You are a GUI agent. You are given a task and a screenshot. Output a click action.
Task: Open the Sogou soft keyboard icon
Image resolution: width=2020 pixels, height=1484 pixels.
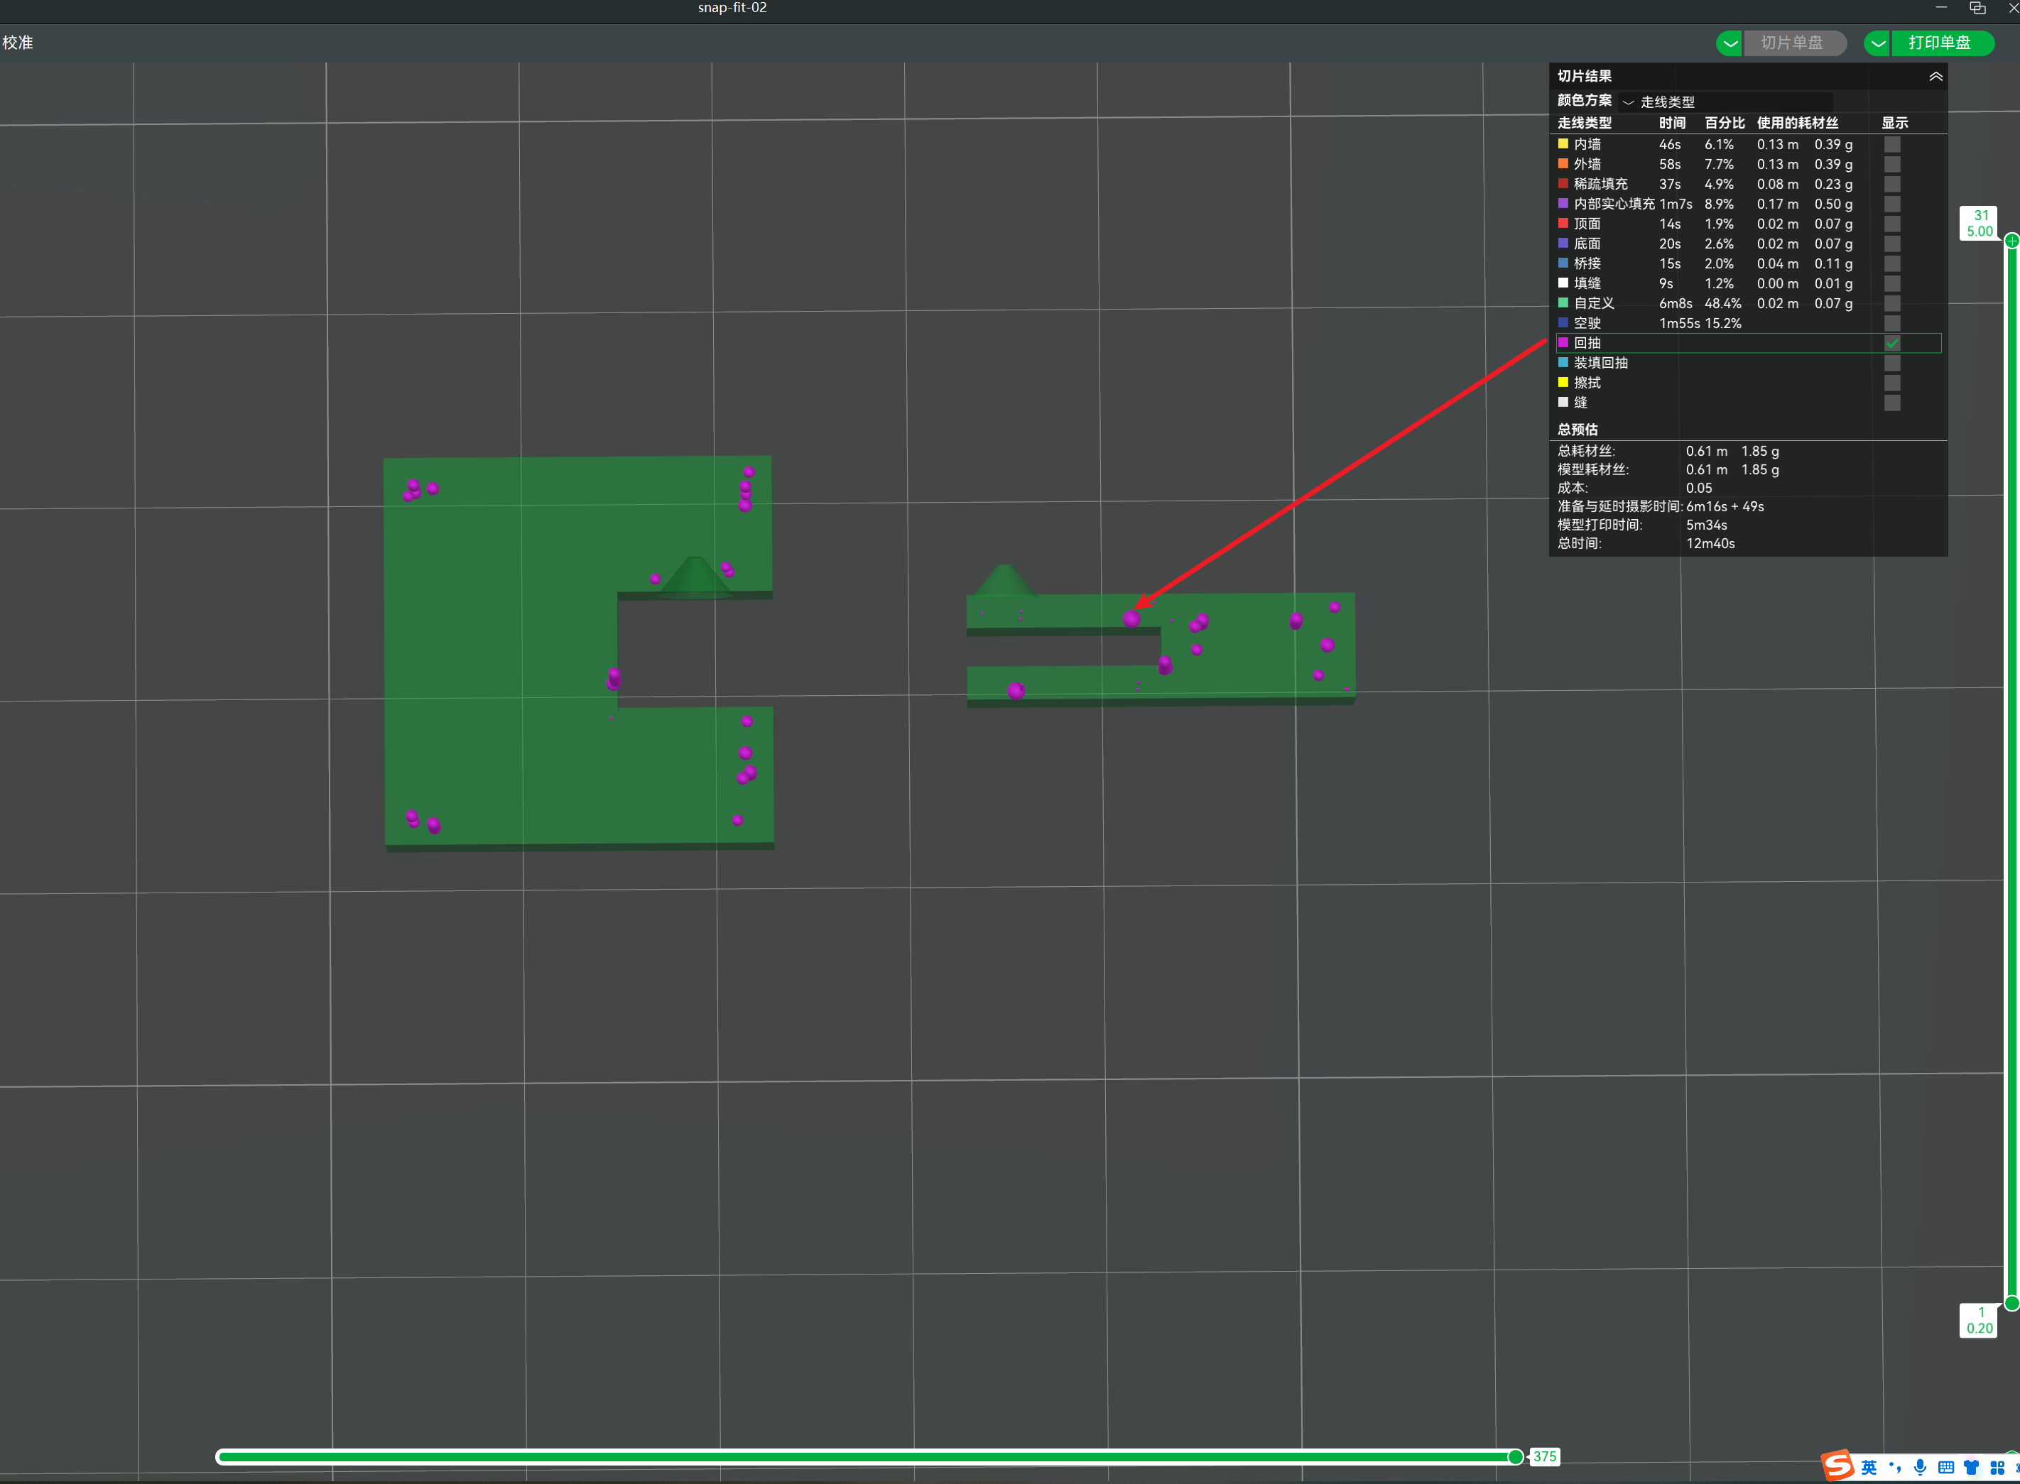click(1946, 1467)
